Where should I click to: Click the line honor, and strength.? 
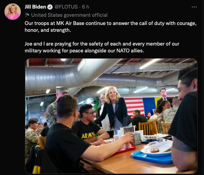pyautogui.click(x=48, y=30)
